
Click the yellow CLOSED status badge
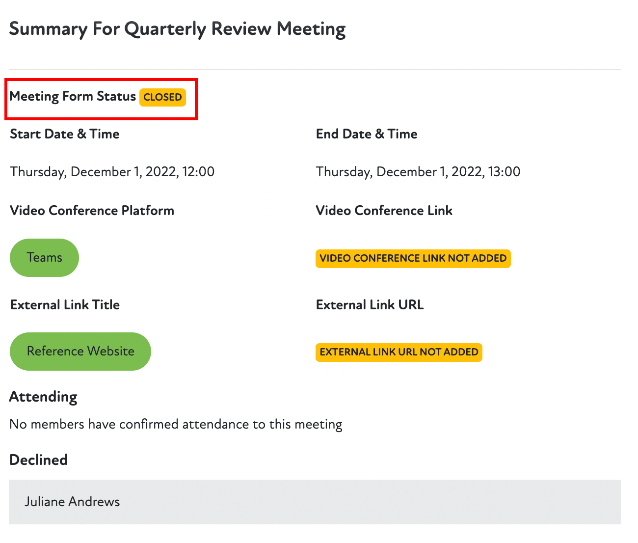(162, 97)
